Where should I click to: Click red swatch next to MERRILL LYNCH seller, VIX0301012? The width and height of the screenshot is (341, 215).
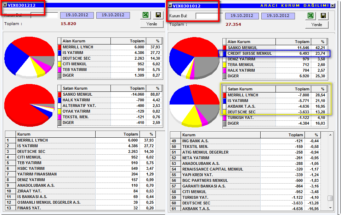[x=225, y=95]
